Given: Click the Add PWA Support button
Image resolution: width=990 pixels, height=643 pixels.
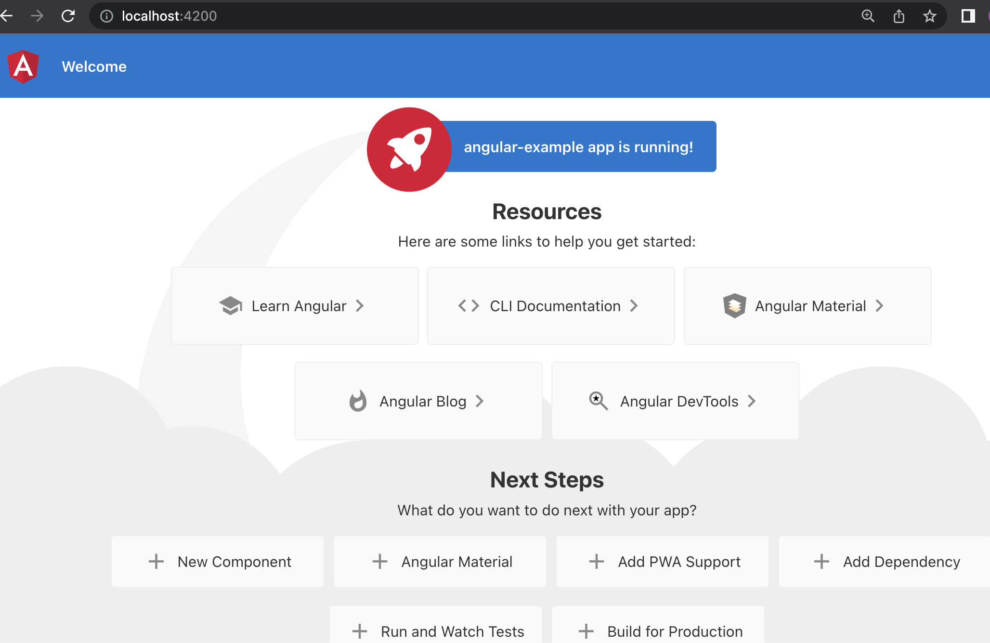Looking at the screenshot, I should coord(662,562).
